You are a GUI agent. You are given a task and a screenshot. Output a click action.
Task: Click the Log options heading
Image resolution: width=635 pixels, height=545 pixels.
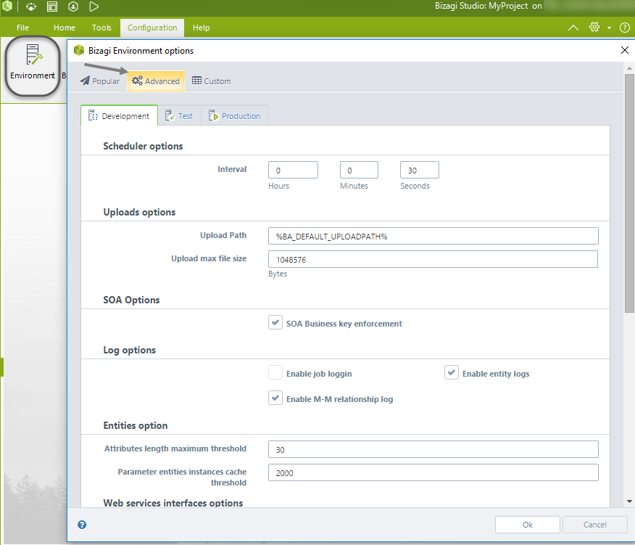click(x=129, y=350)
